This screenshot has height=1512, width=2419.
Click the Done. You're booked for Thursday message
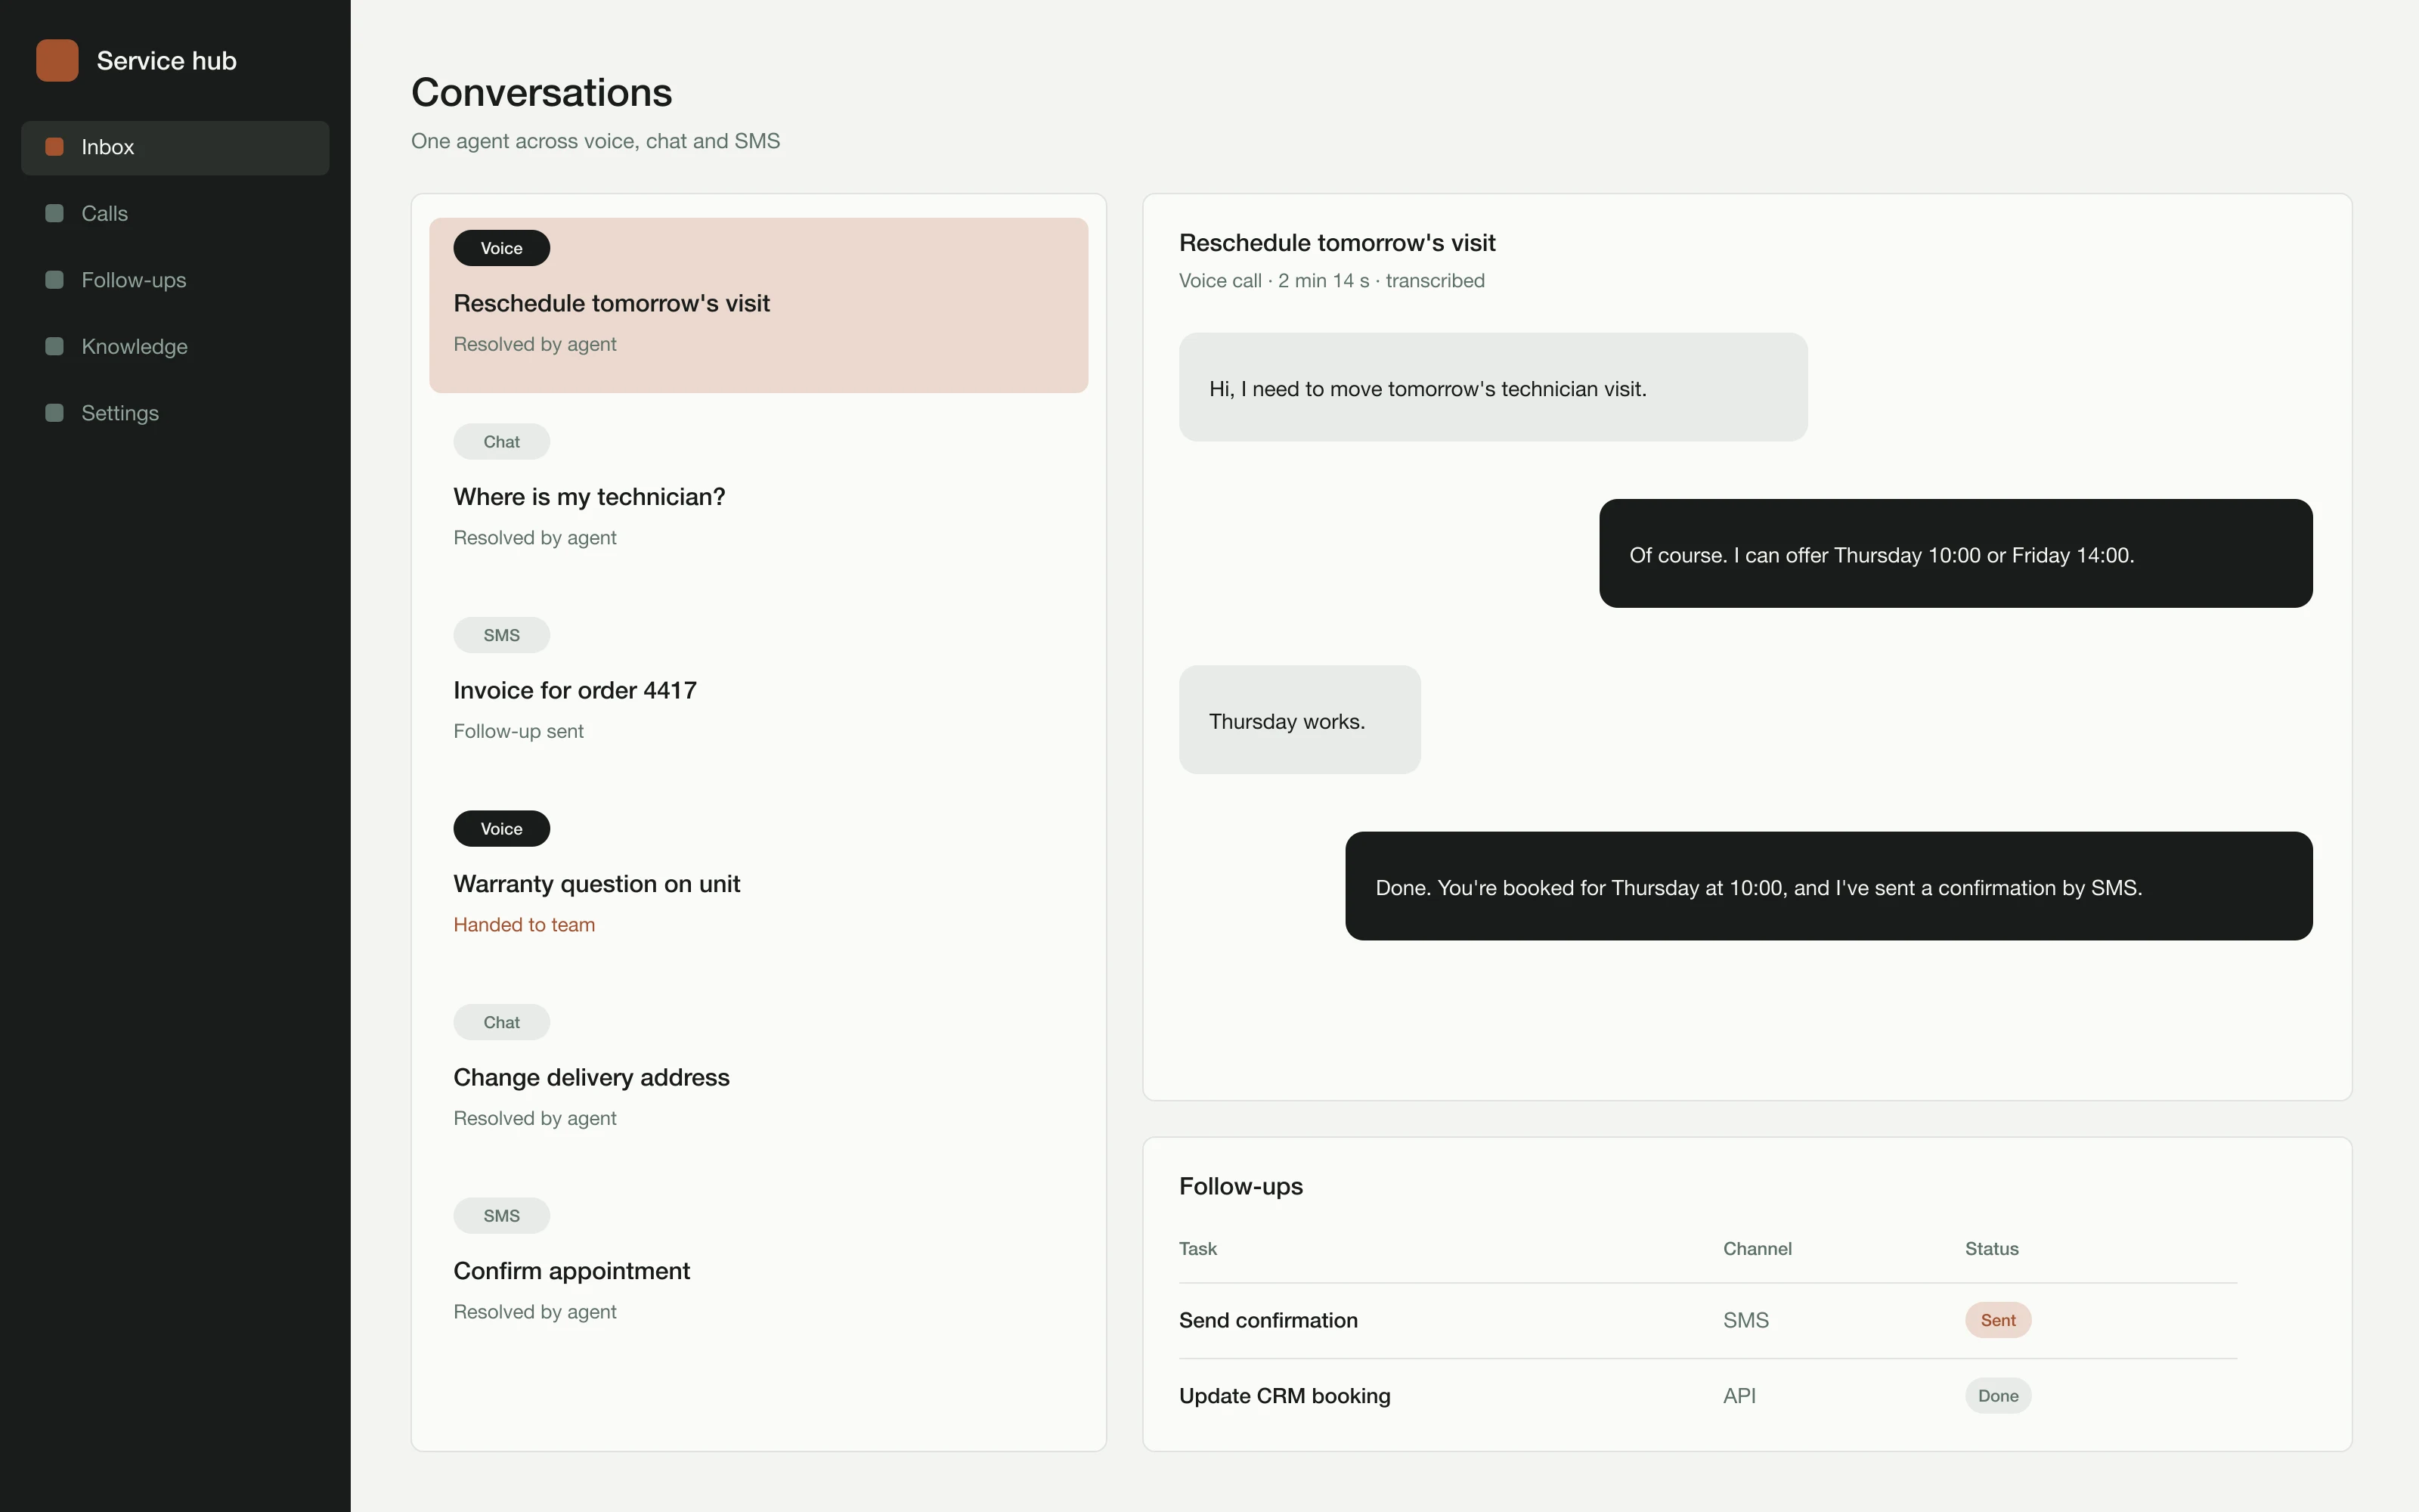[x=1829, y=886]
